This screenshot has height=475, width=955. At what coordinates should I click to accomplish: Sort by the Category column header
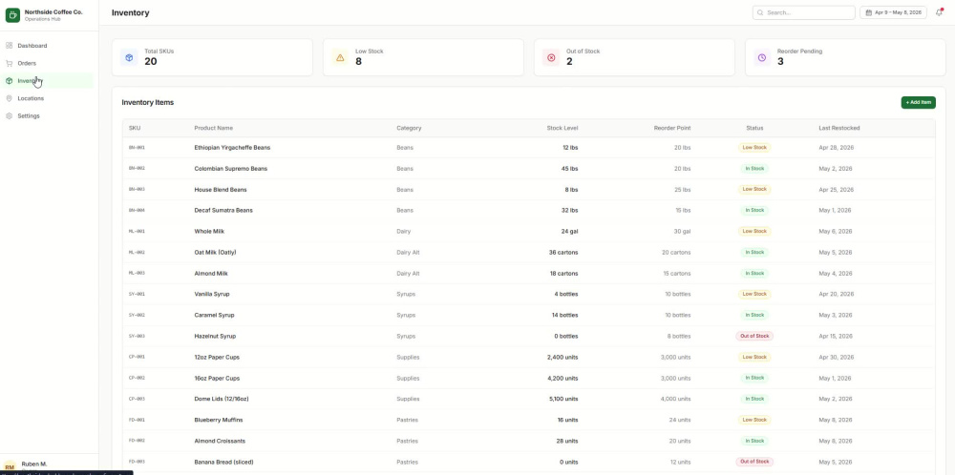tap(409, 129)
